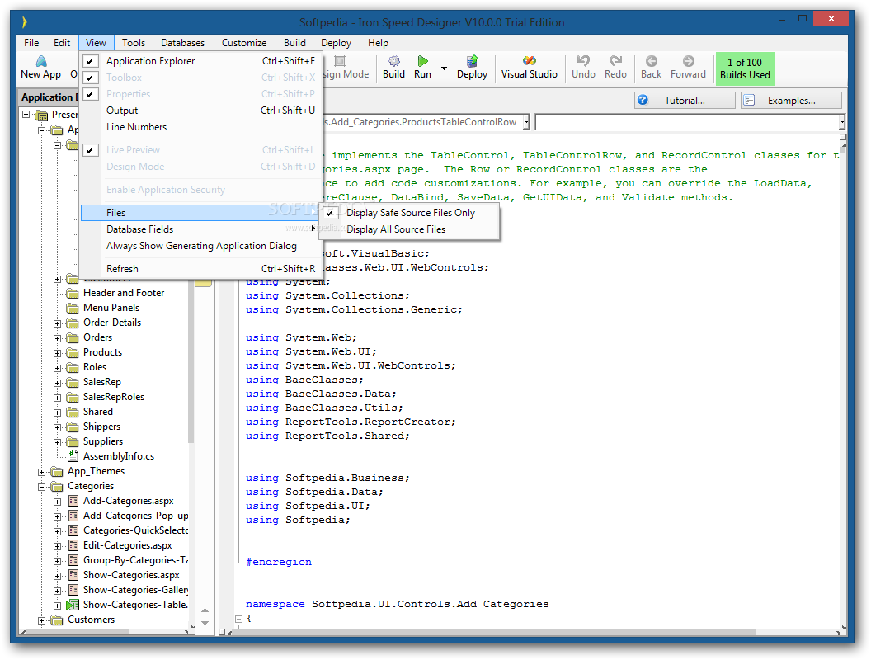Select Display Safe Source Files Only

[x=411, y=213]
